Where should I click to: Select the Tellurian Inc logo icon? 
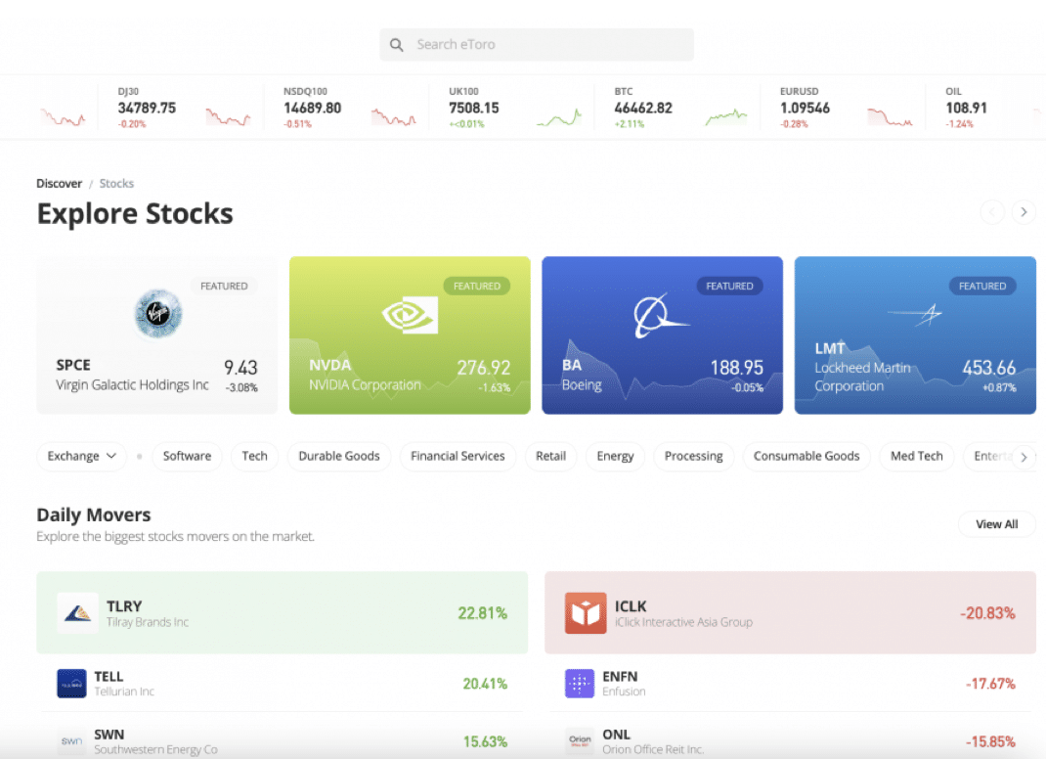pyautogui.click(x=71, y=683)
